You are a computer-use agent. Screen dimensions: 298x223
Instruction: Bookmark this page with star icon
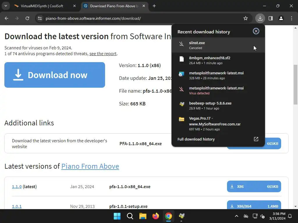(246, 18)
